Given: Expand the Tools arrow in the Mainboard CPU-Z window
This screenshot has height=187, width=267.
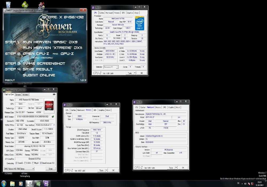Looking at the screenshot, I should coord(176,167).
